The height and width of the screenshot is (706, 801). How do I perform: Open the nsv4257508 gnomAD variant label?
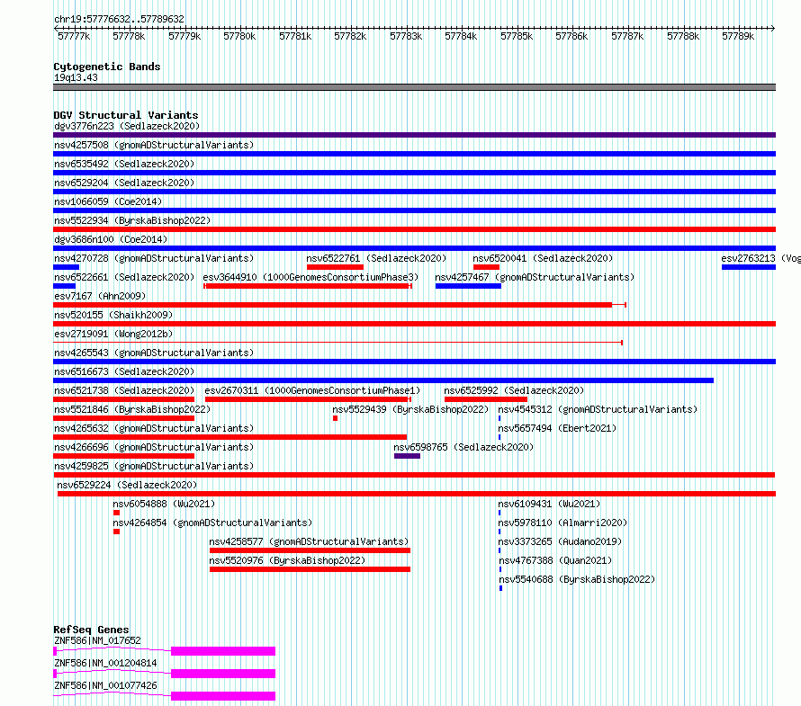tap(154, 145)
